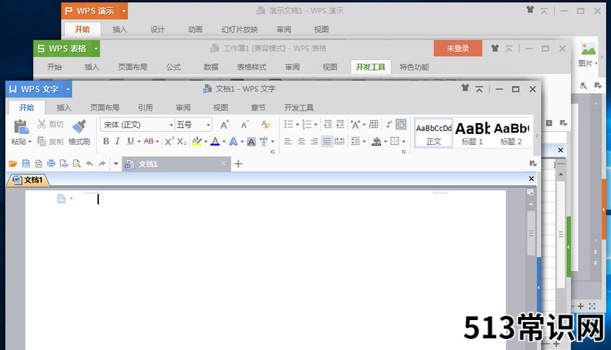Viewport: 611px width, 350px height.
Task: Click the Paste icon in WPS Writer
Action: [21, 127]
